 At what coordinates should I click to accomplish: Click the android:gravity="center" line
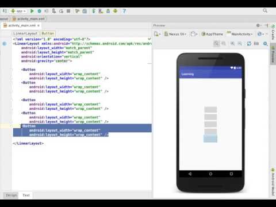coord(47,61)
